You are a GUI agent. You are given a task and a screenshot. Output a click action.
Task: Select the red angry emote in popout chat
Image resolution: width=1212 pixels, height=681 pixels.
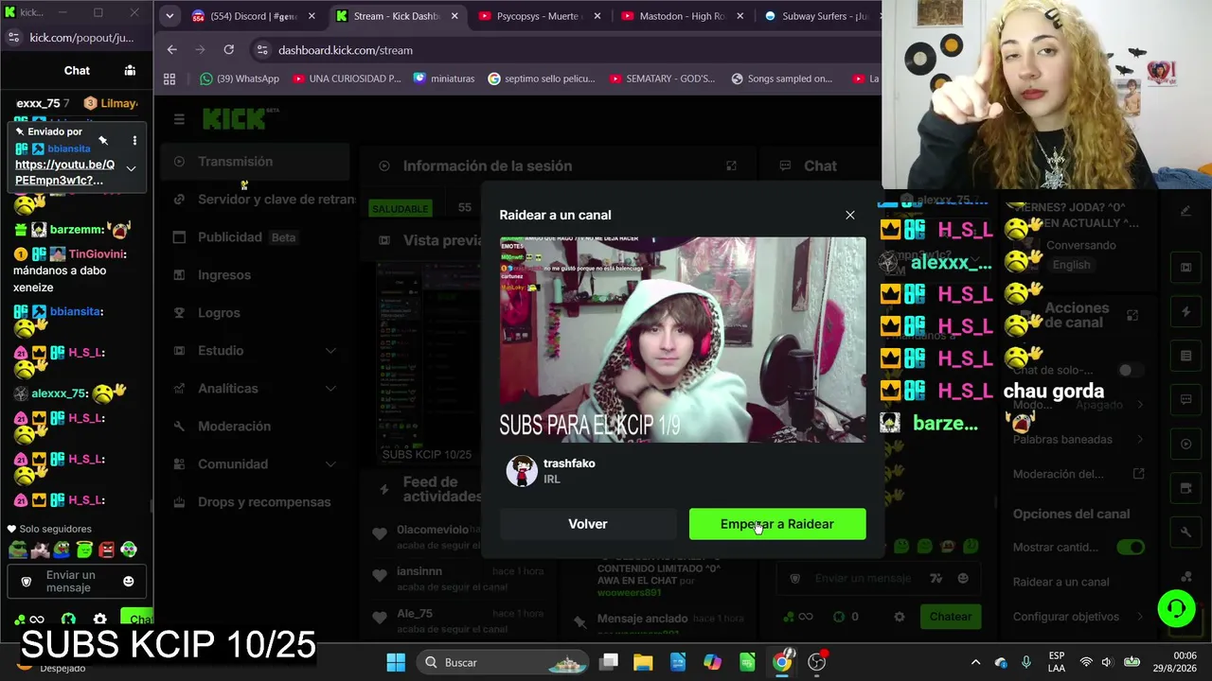tap(106, 549)
